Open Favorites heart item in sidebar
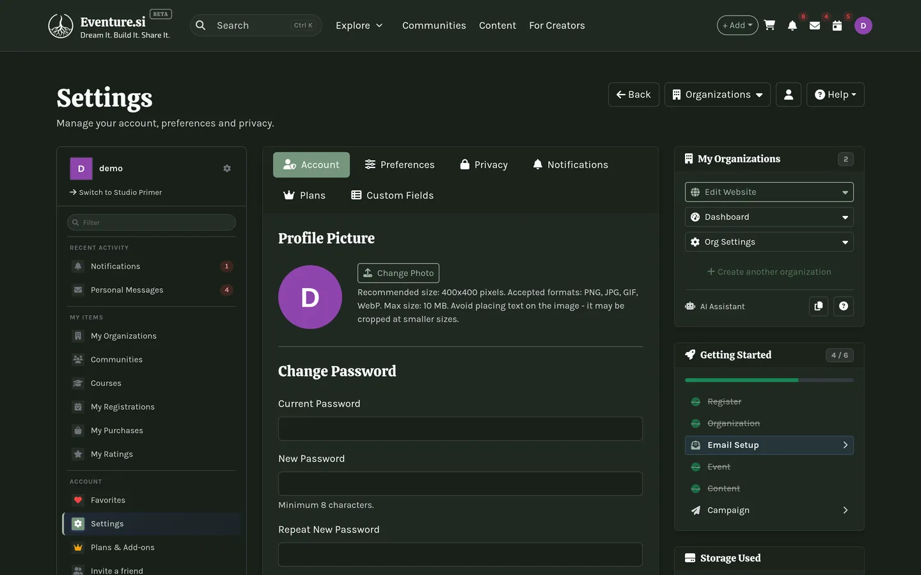 click(151, 500)
